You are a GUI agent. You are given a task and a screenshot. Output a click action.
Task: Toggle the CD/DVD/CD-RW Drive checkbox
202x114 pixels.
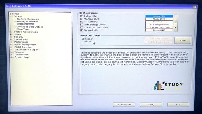point(81,28)
